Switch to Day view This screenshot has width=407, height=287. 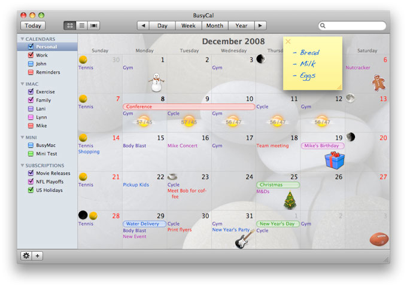coord(162,25)
